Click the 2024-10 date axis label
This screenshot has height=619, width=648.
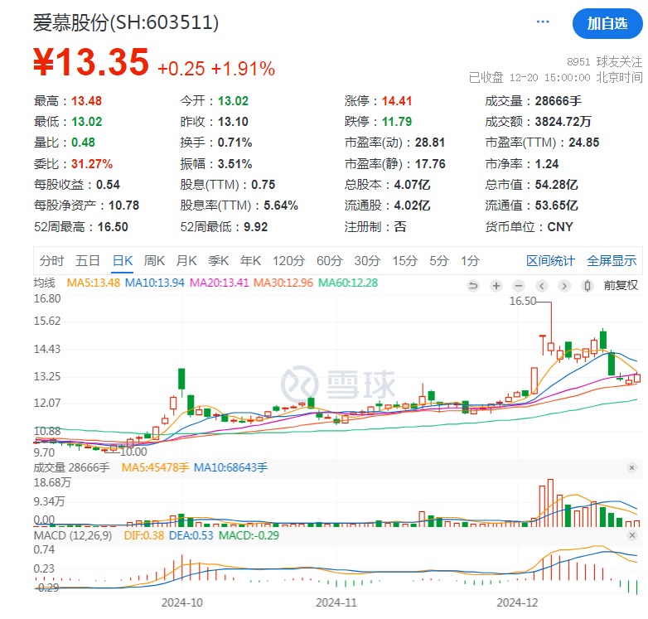181,603
